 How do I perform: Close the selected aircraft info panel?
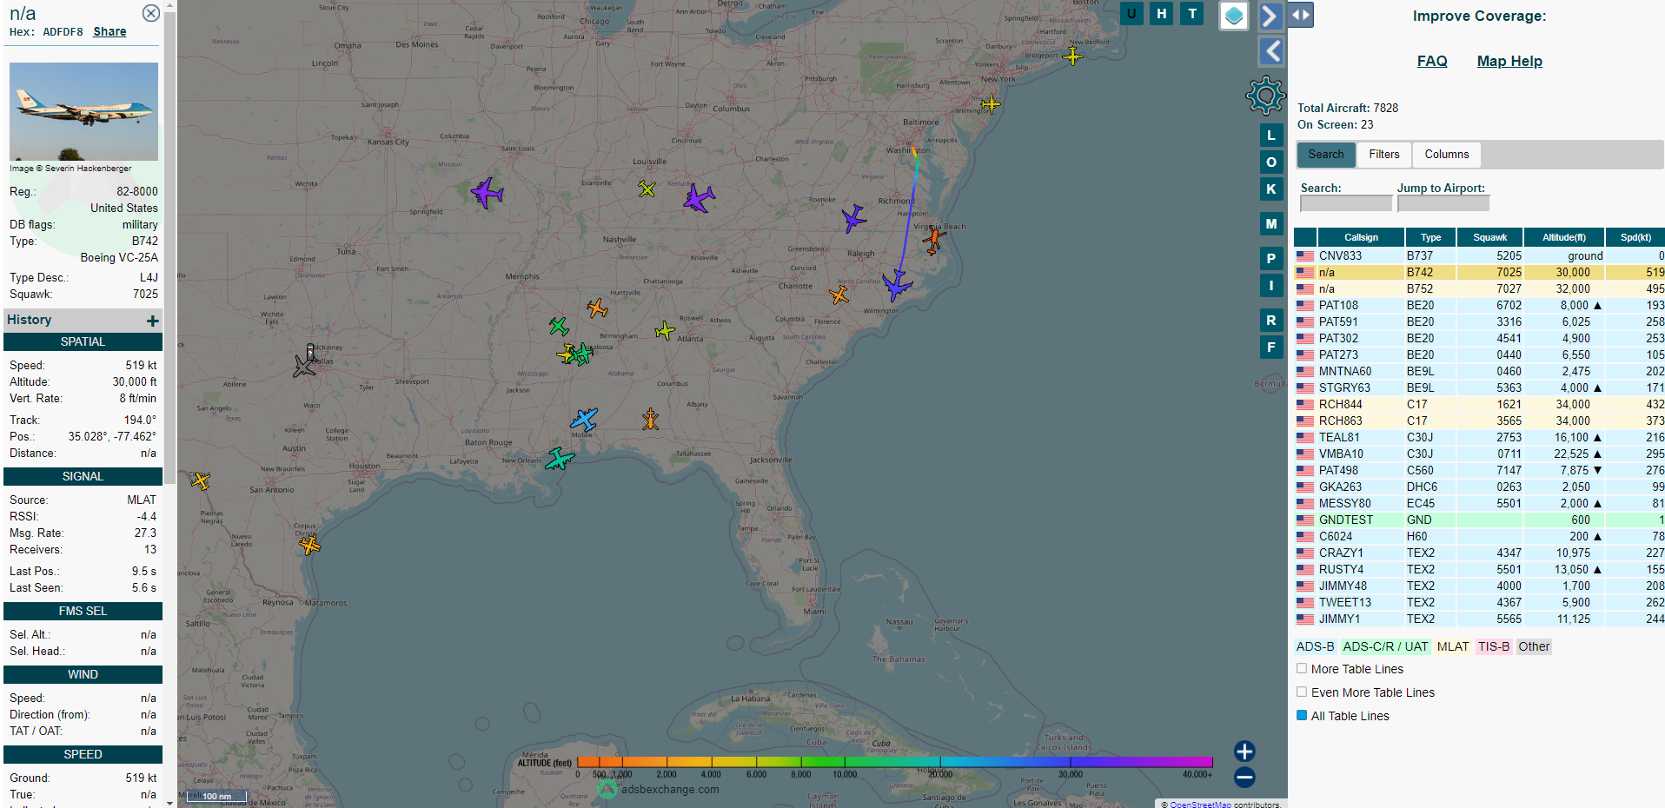click(150, 13)
